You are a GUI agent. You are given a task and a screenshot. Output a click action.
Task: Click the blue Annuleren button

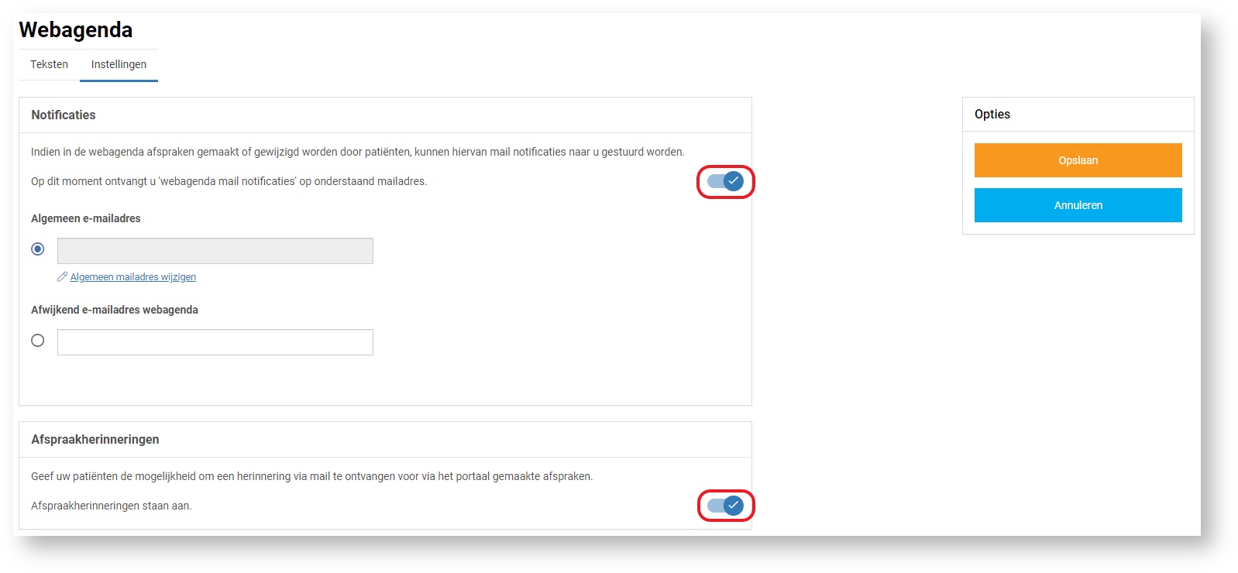click(x=1078, y=205)
